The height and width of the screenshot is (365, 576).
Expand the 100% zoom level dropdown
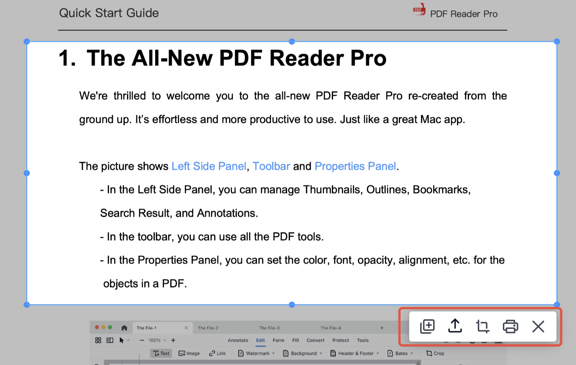point(157,340)
